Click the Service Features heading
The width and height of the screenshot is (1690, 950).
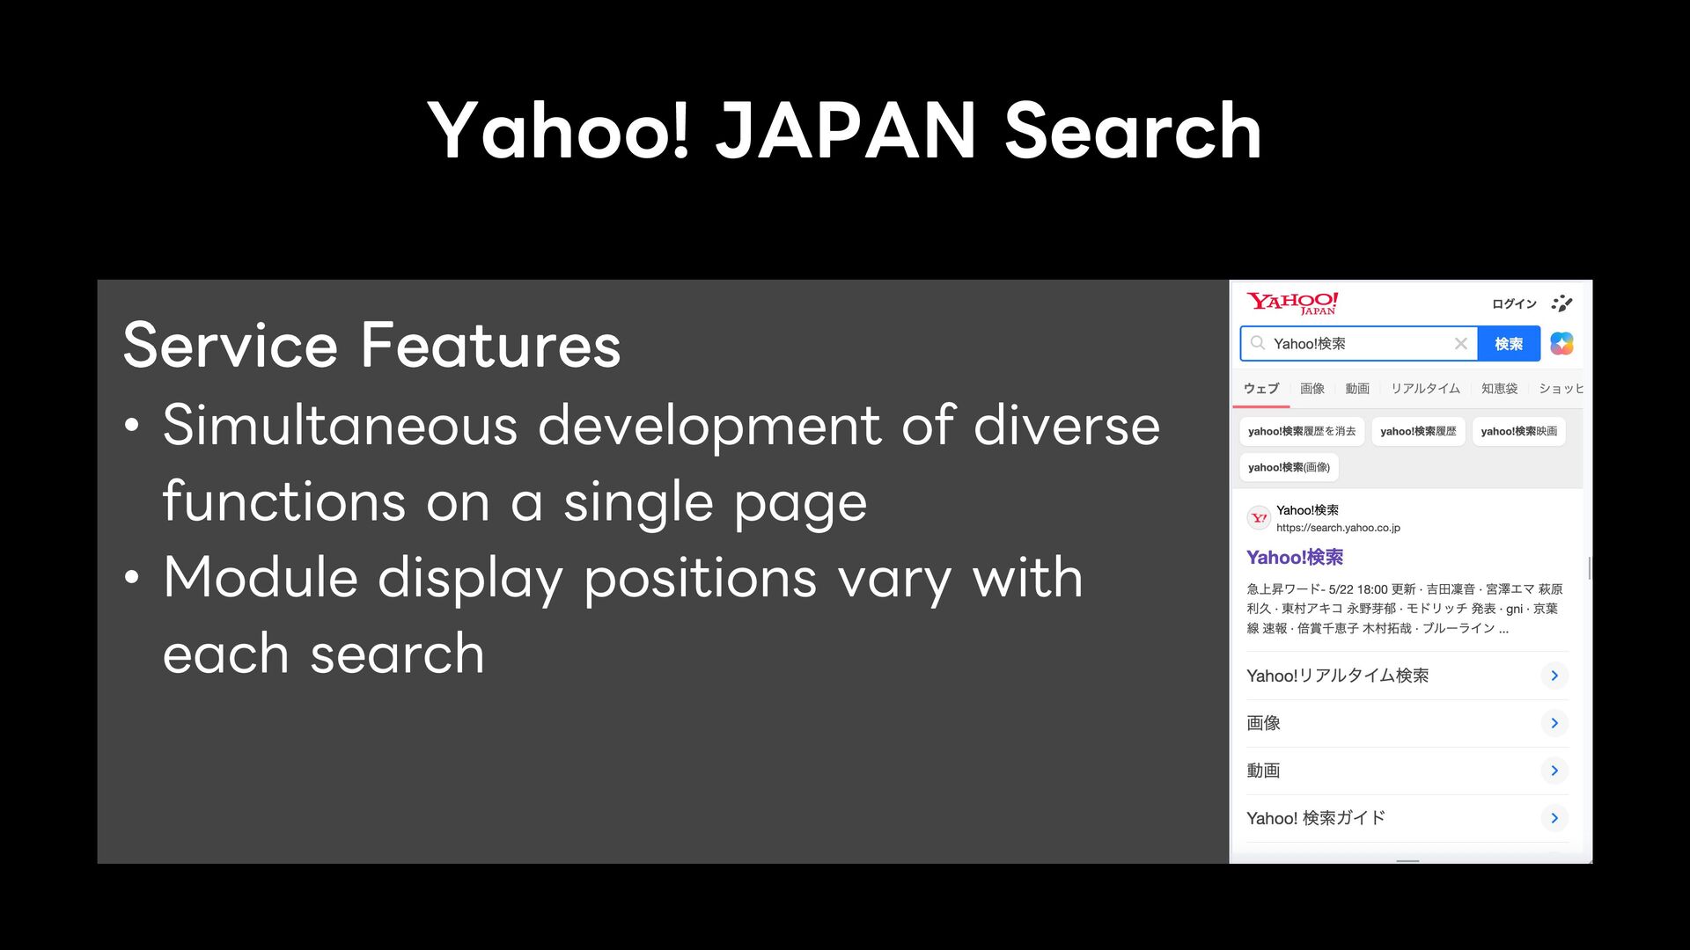[x=371, y=345]
